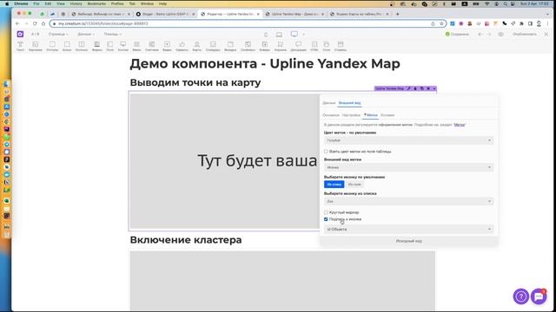Select the Включение кластера map placeholder
The width and height of the screenshot is (556, 312).
point(282,281)
